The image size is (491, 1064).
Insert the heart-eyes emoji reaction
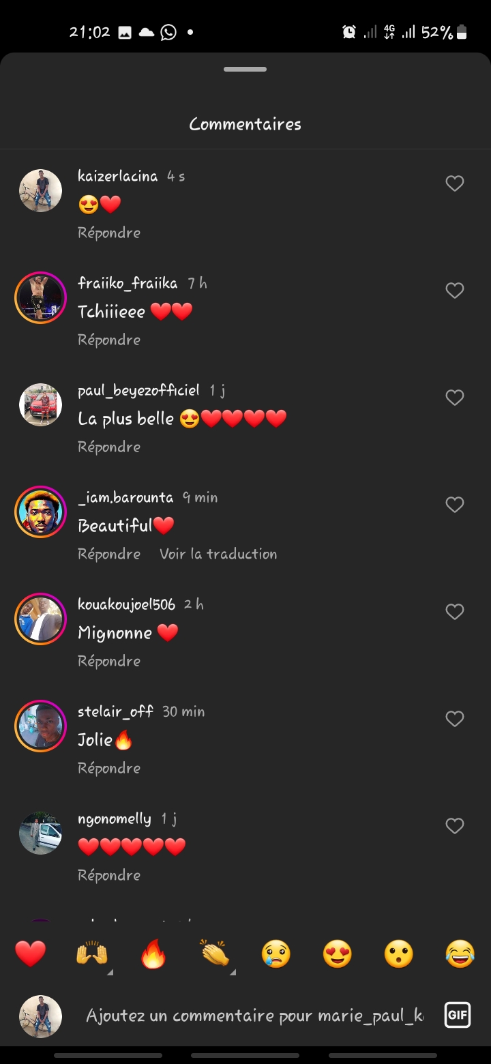coord(338,954)
